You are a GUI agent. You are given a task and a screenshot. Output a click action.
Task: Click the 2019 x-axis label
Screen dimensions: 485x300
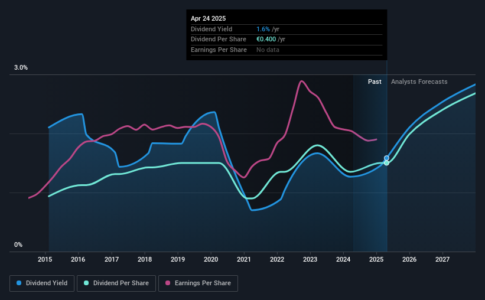[178, 259]
